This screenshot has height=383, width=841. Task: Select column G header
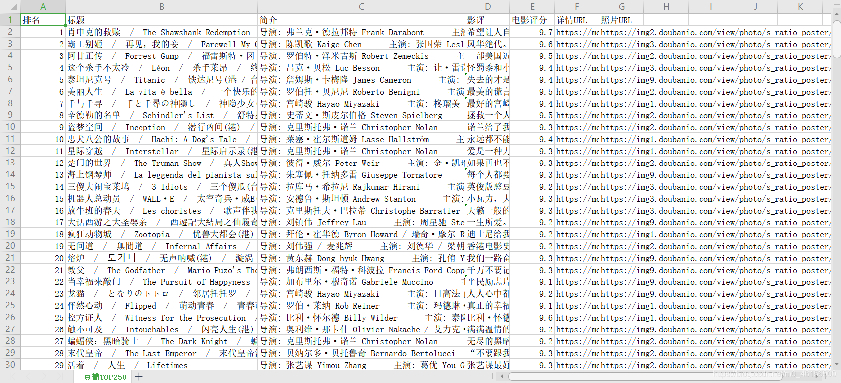click(x=622, y=7)
